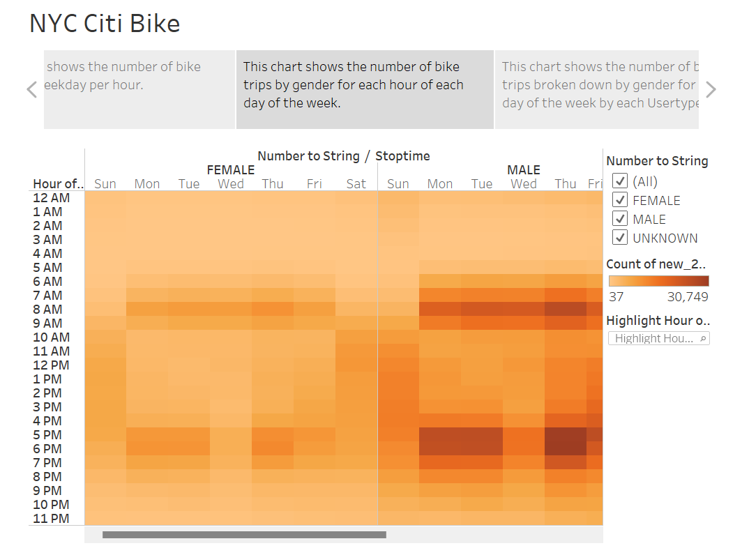749x555 pixels.
Task: Uncheck the (All) gender filter
Action: pyautogui.click(x=619, y=181)
